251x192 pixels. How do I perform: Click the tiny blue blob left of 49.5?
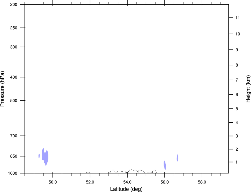coord(39,156)
